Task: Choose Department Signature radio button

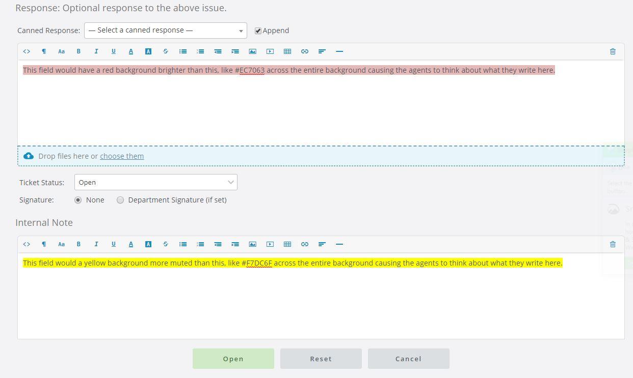Action: coord(120,200)
